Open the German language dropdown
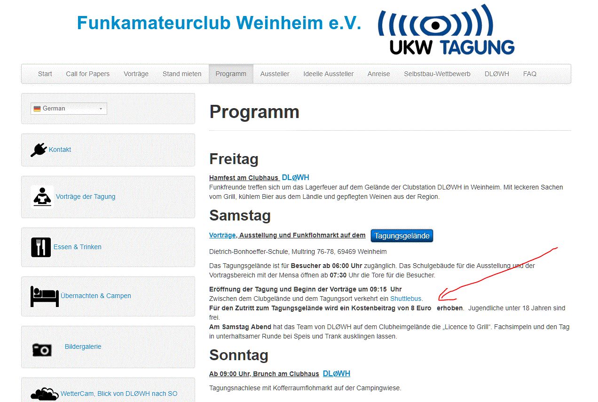 point(69,109)
